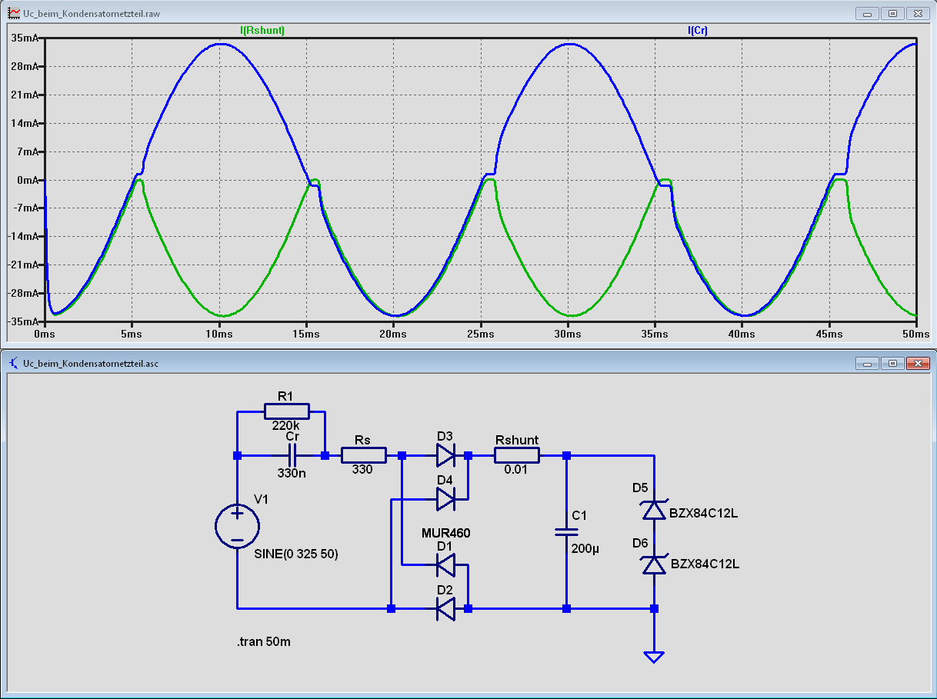937x699 pixels.
Task: Select Zener diode D6 symbol
Action: click(654, 564)
